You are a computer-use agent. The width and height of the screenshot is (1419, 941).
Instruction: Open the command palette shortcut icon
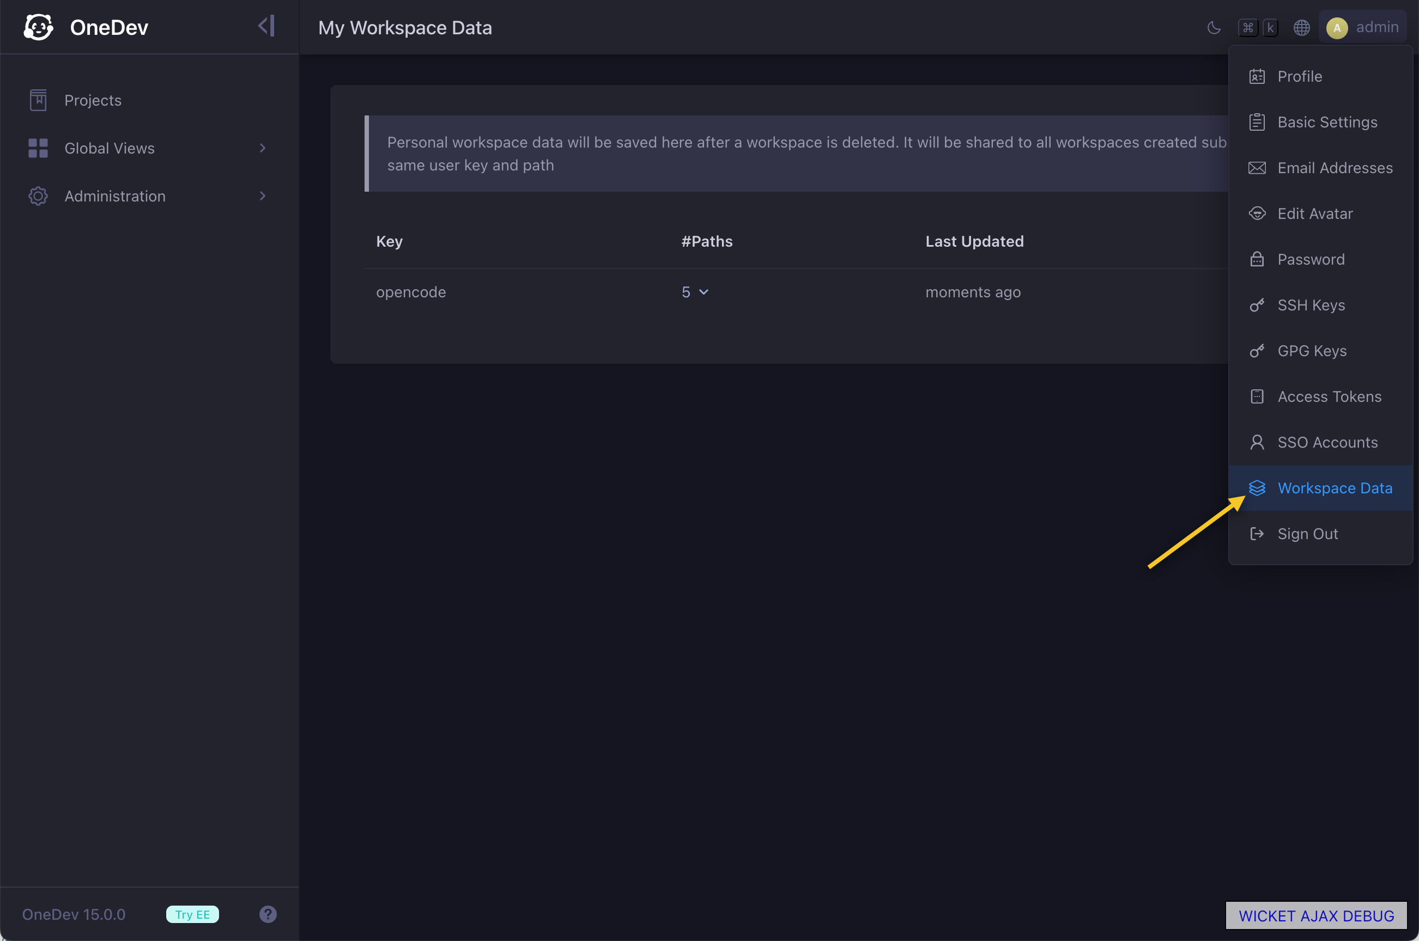1258,28
